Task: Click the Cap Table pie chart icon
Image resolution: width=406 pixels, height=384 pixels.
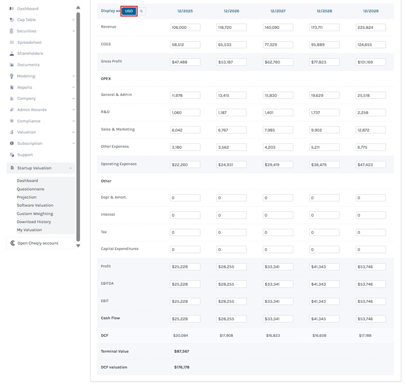Action: coord(12,20)
